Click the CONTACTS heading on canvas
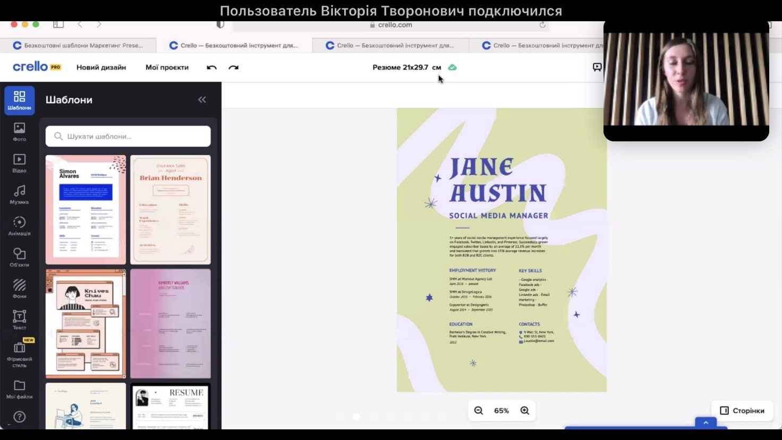The width and height of the screenshot is (782, 440). coord(529,324)
